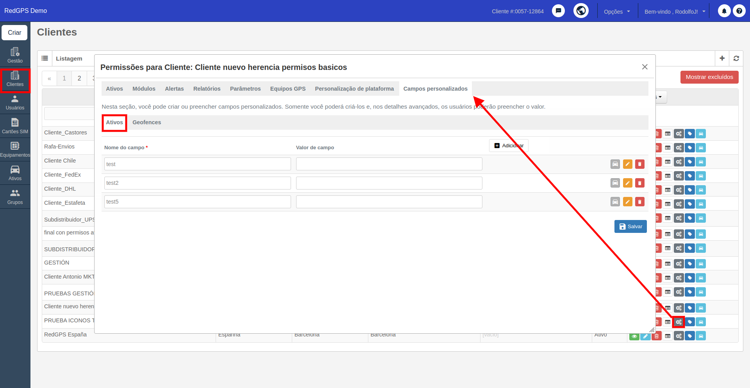The width and height of the screenshot is (750, 388).
Task: Switch to the Equipos GPS tab
Action: click(x=288, y=89)
